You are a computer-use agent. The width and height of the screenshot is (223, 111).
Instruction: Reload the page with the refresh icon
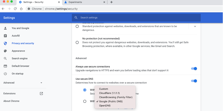pos(15,9)
